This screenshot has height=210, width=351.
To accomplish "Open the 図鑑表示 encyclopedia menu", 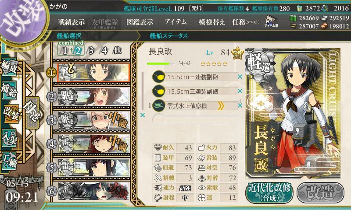I will point(140,22).
